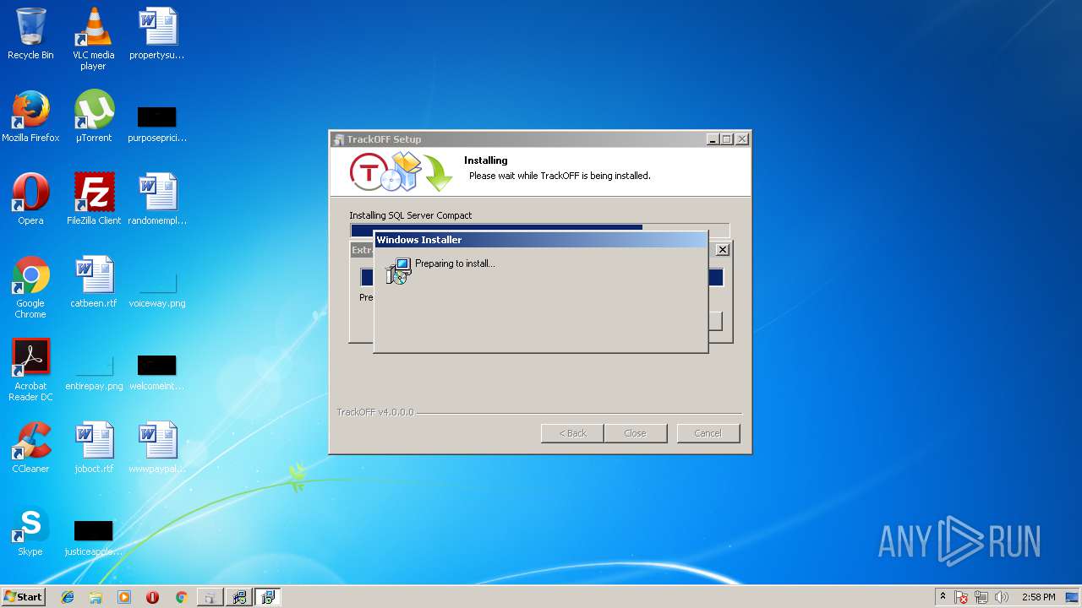Open the network tray icon

(981, 597)
